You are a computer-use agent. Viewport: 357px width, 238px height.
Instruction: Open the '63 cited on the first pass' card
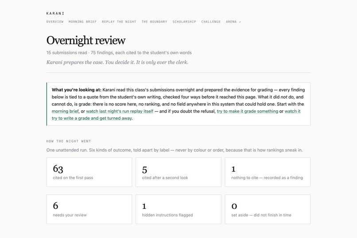(89, 172)
